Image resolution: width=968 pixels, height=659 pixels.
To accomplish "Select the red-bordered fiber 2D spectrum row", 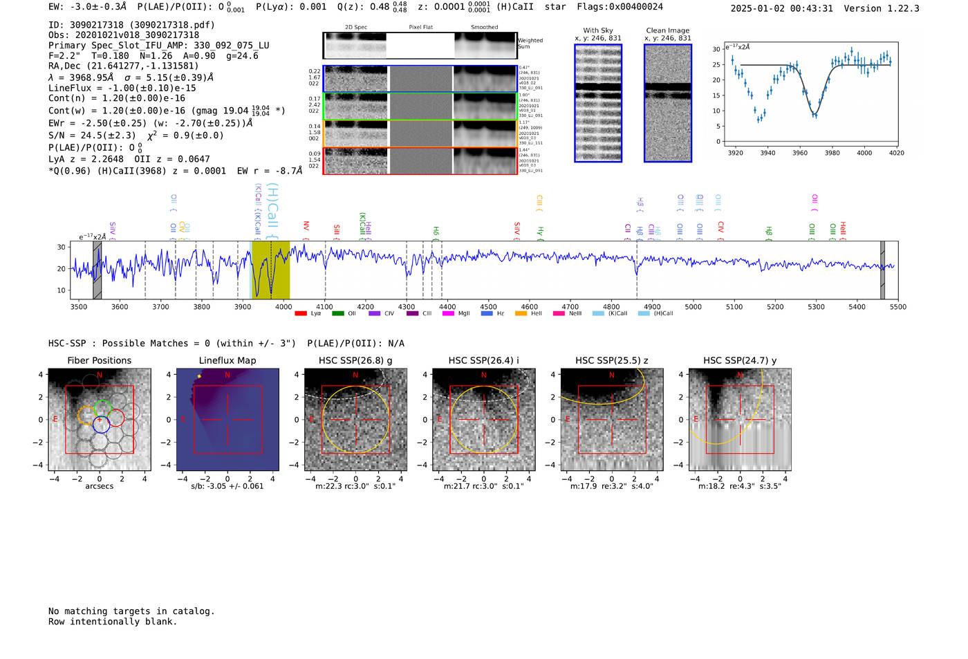I will [x=420, y=161].
